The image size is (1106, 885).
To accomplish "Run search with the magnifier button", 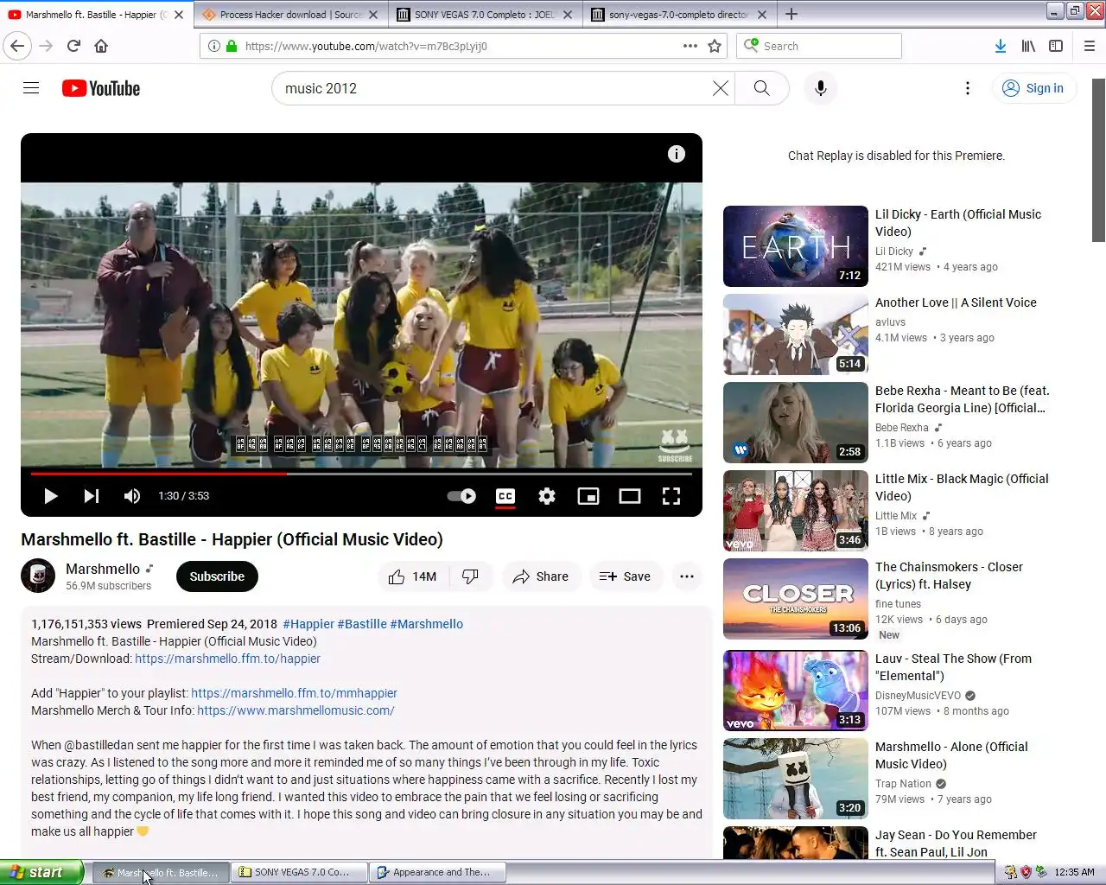I will [x=761, y=88].
